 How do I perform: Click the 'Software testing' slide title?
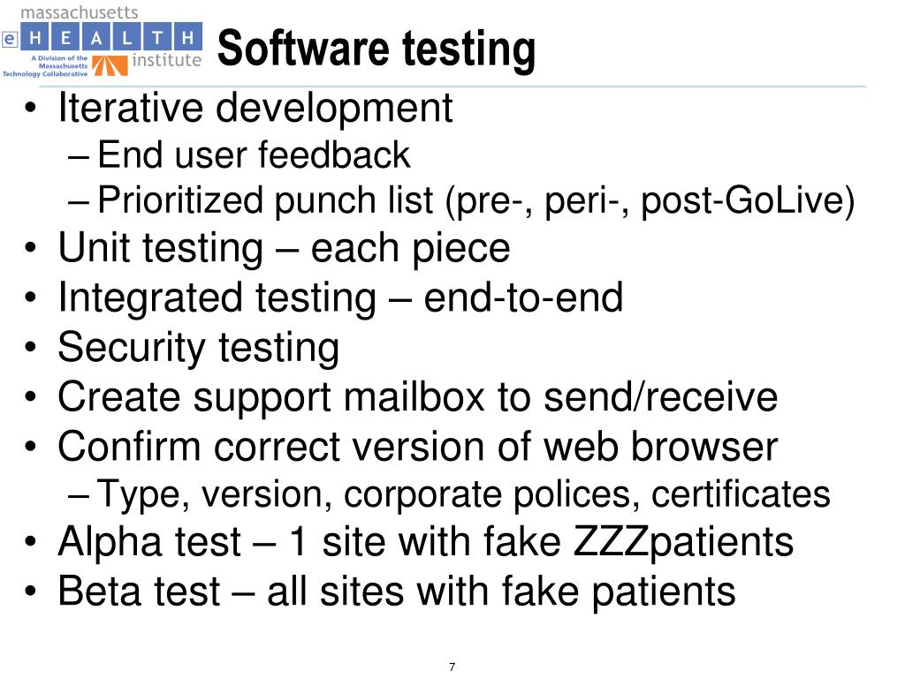(x=376, y=49)
